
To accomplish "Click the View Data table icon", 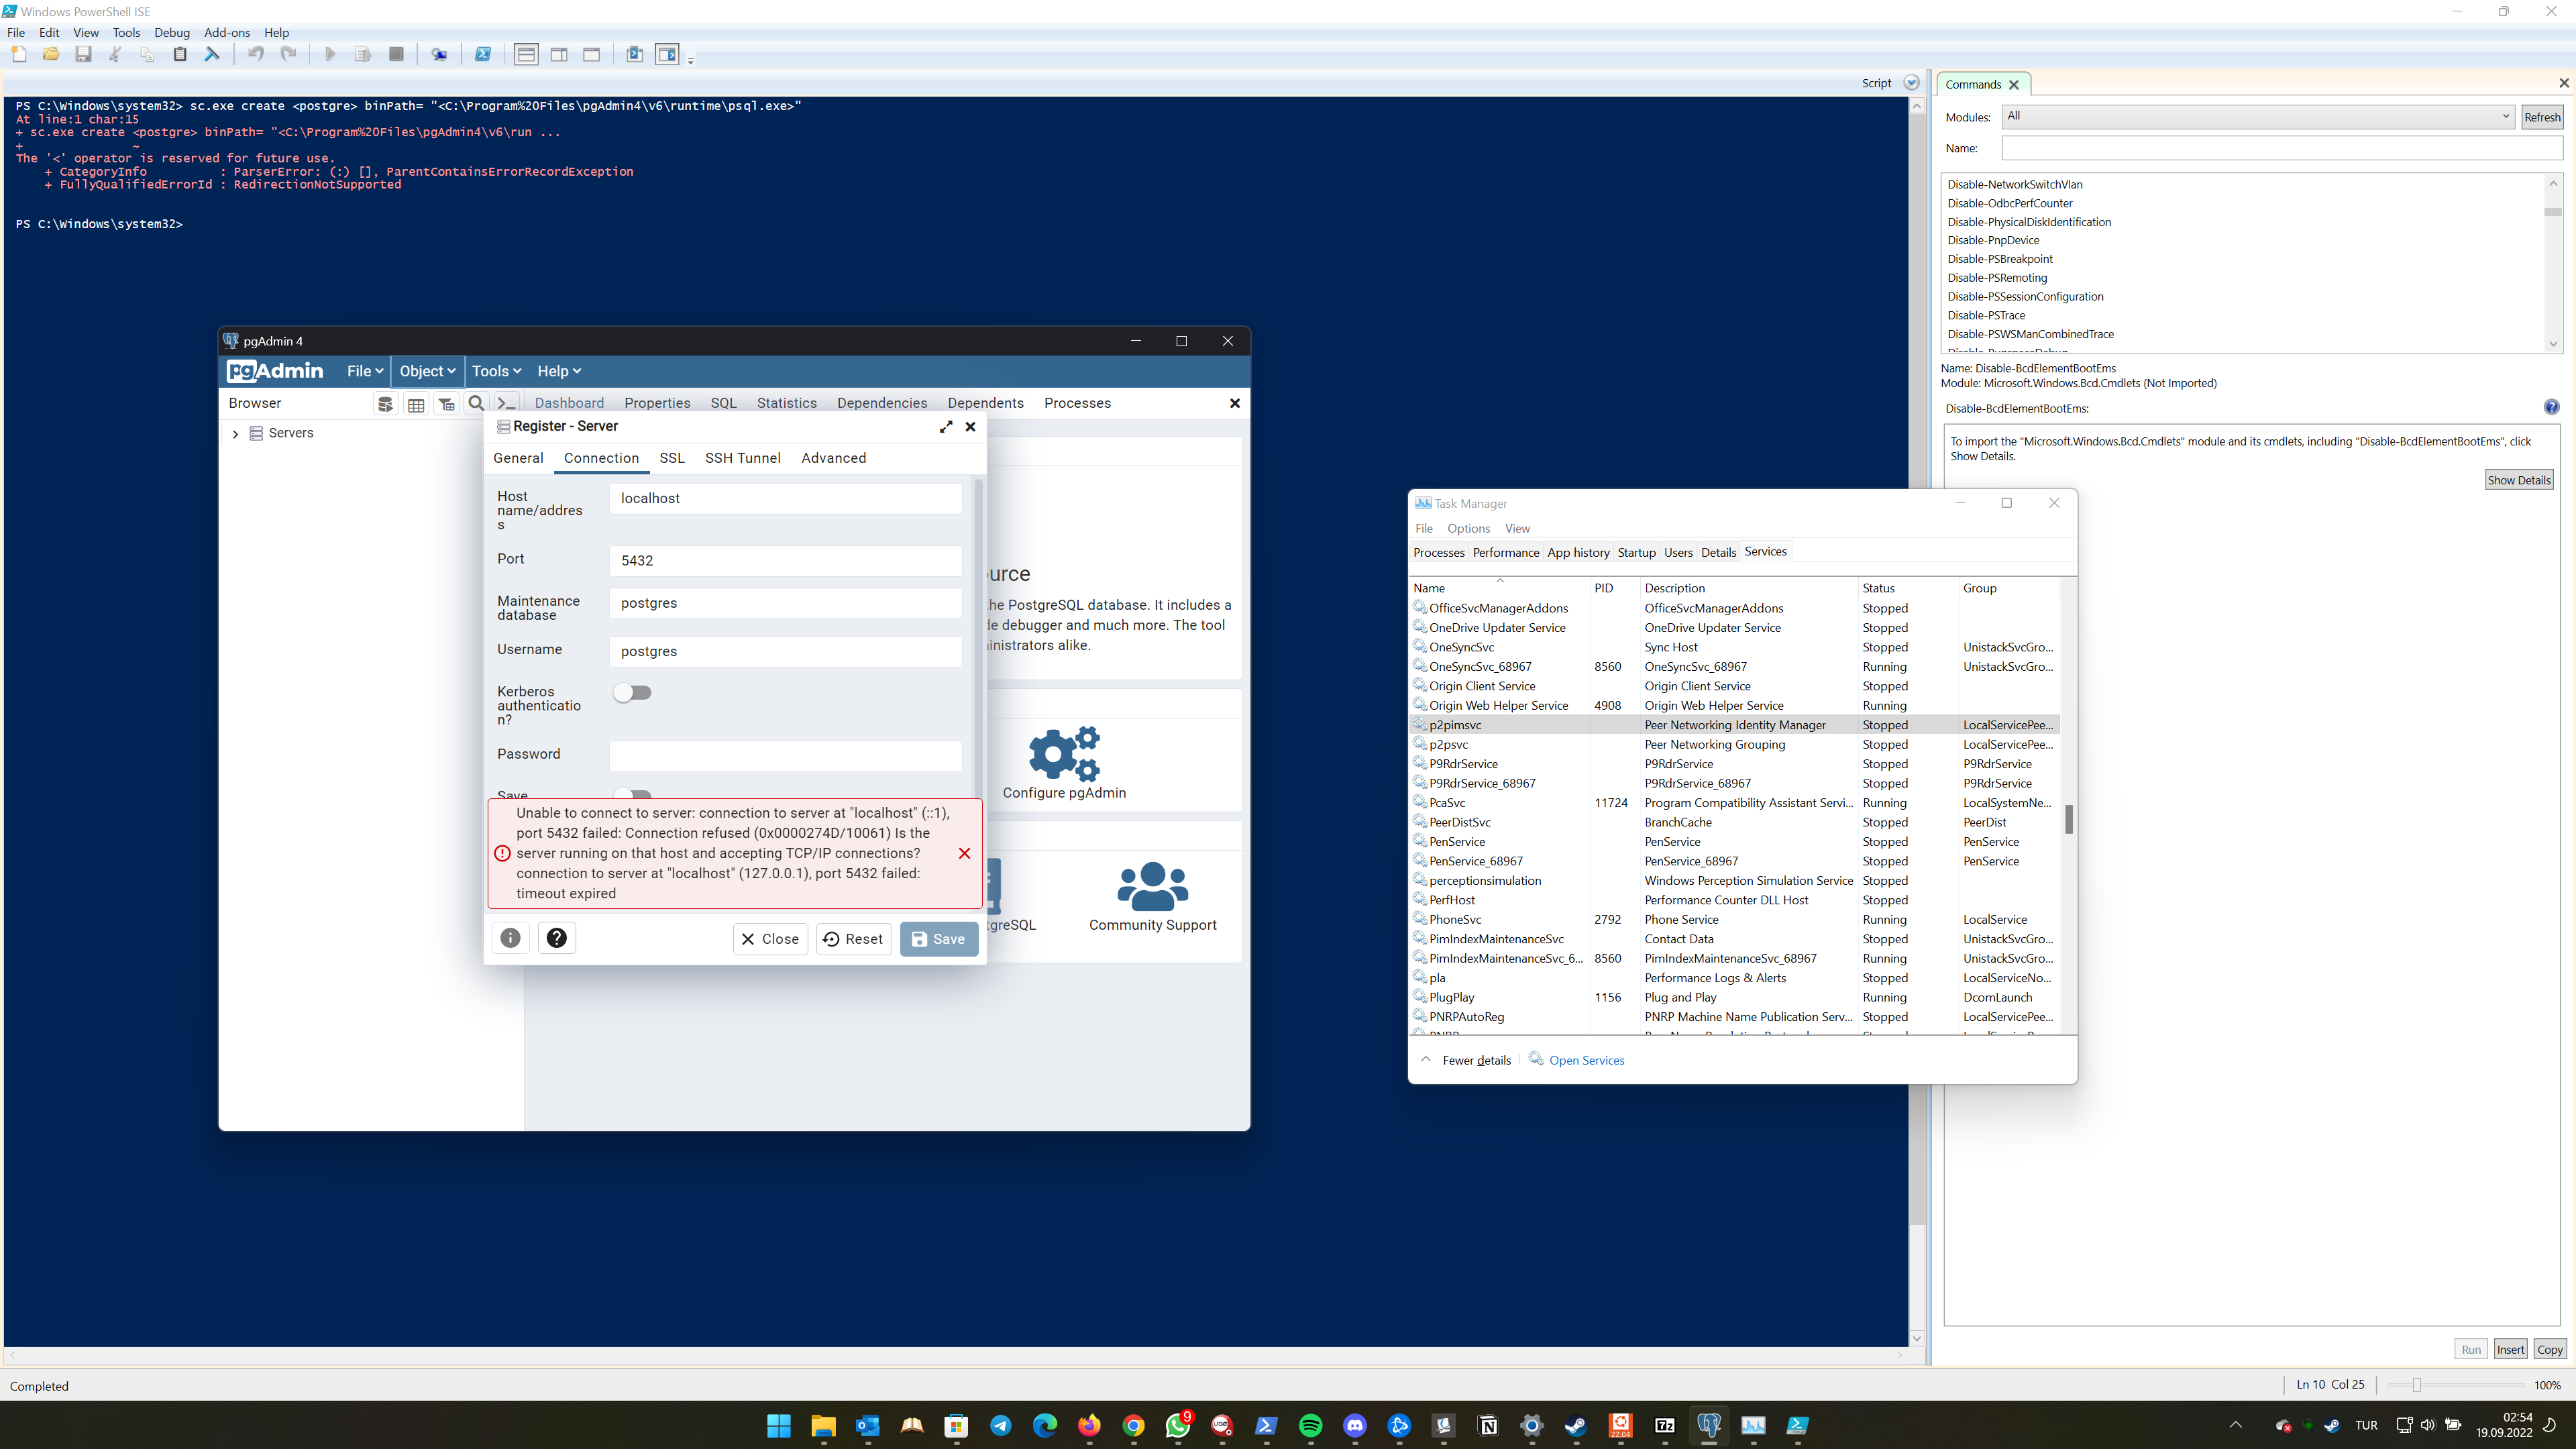I will click(x=416, y=404).
